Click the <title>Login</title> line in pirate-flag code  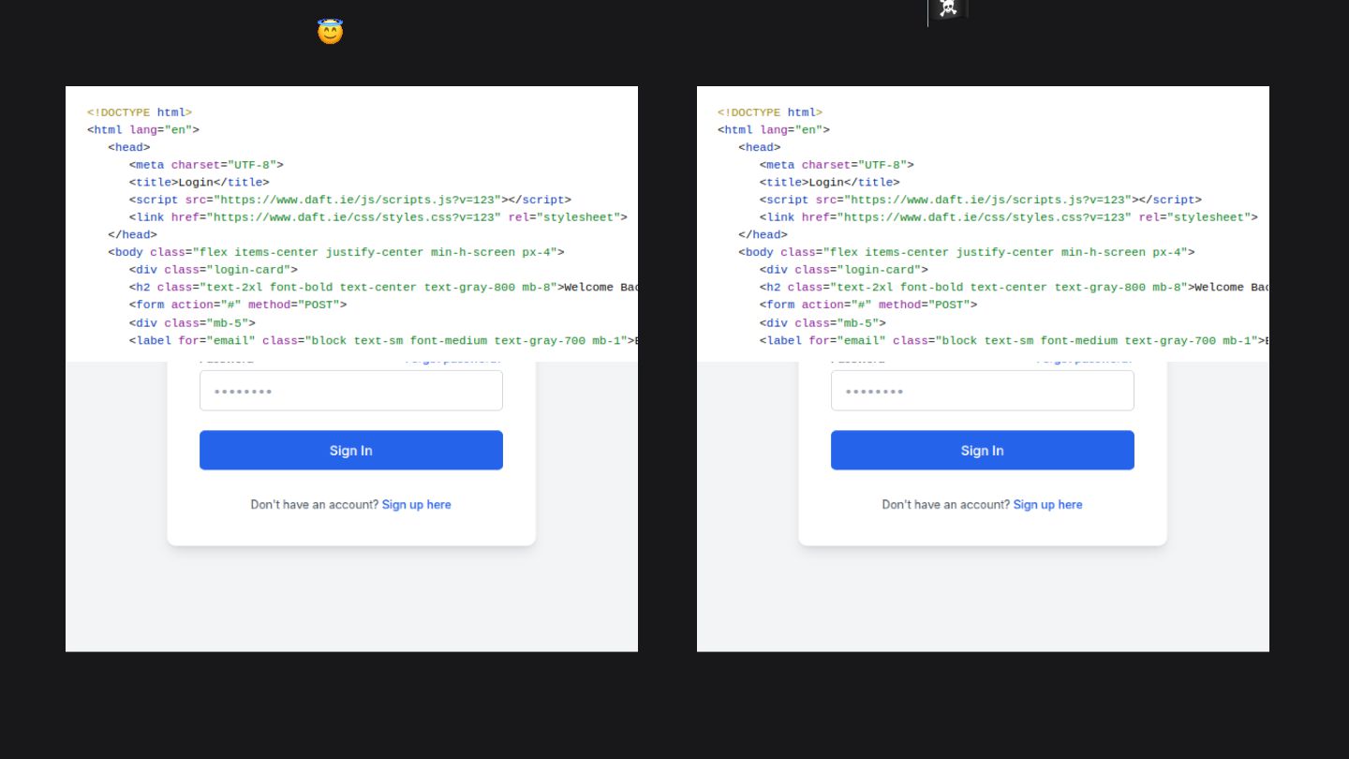pos(830,183)
